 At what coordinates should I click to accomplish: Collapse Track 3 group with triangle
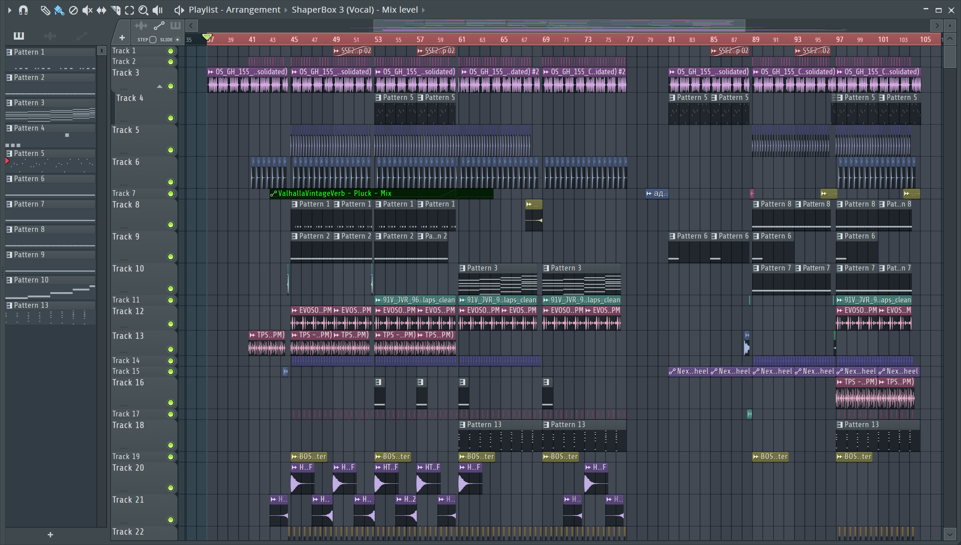(x=160, y=87)
